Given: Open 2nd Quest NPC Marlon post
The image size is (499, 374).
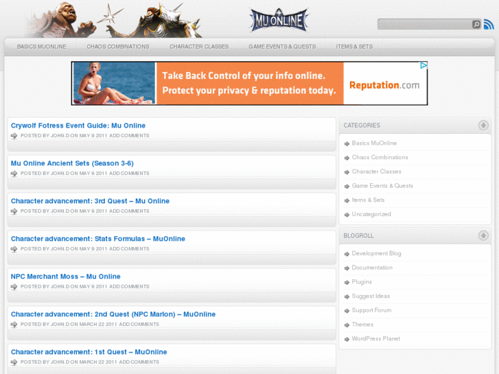Looking at the screenshot, I should click(x=113, y=314).
